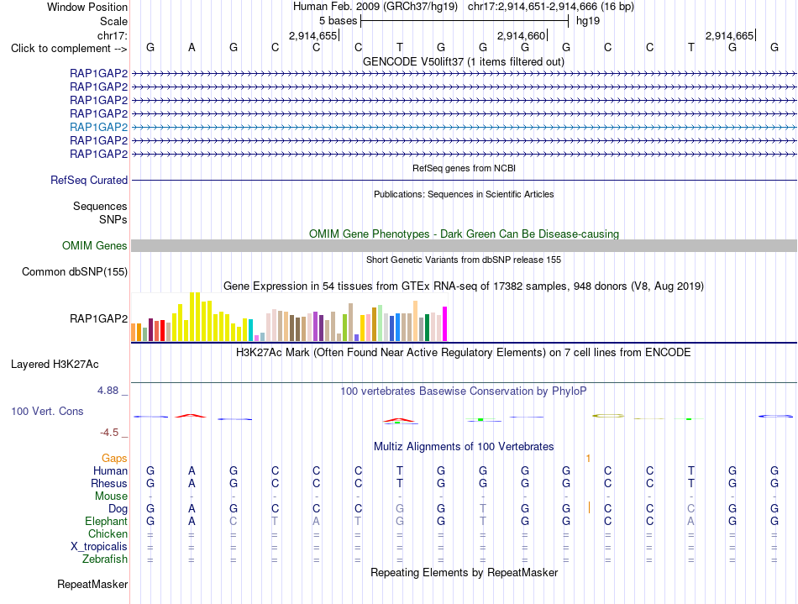
Task: Open the OMIM Gene Phenotypes track title
Action: coord(464,234)
